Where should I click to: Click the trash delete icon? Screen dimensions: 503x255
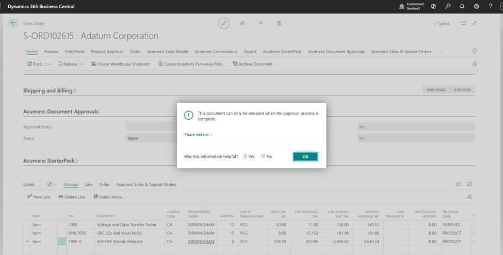coord(279,23)
